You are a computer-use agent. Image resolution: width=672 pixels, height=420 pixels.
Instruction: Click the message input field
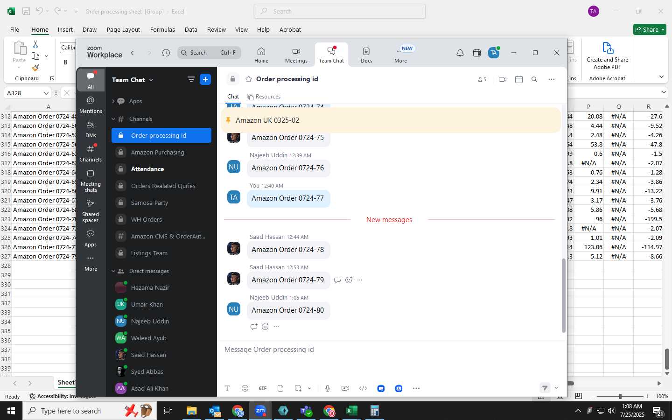(x=391, y=350)
